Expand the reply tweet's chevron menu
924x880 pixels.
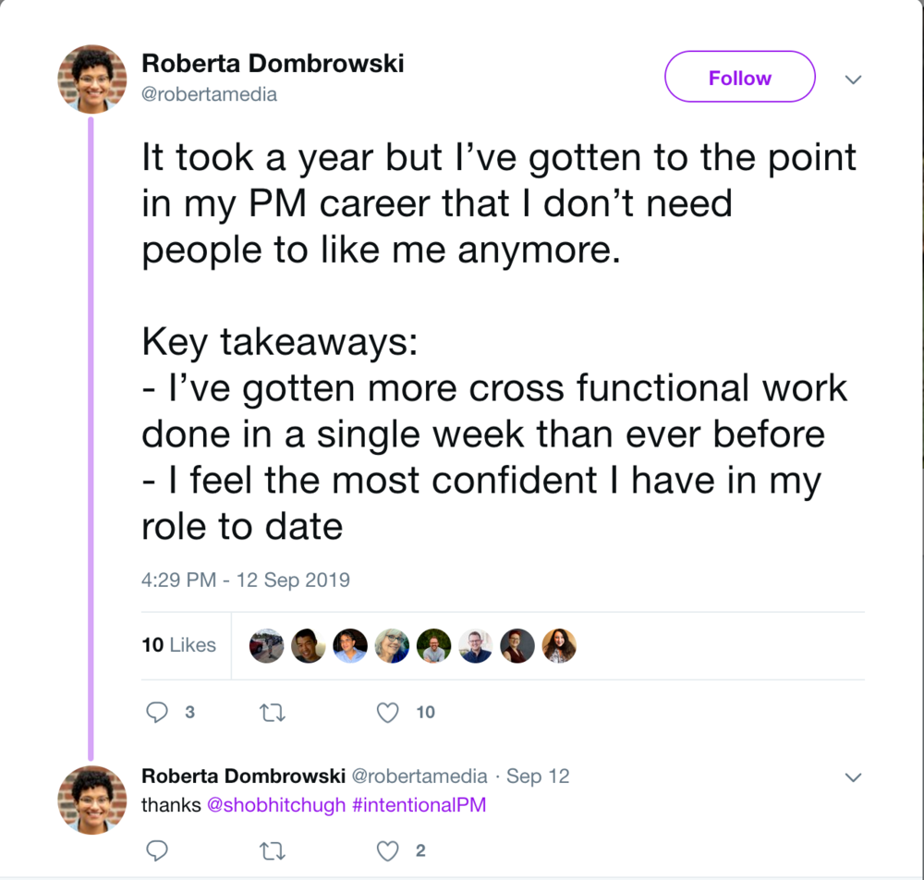[x=853, y=776]
